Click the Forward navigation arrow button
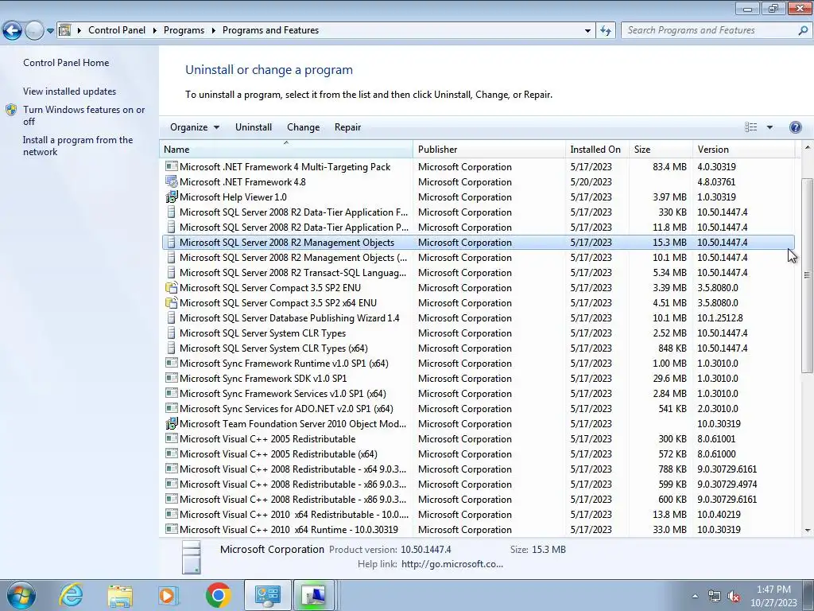This screenshot has height=611, width=814. pos(34,31)
